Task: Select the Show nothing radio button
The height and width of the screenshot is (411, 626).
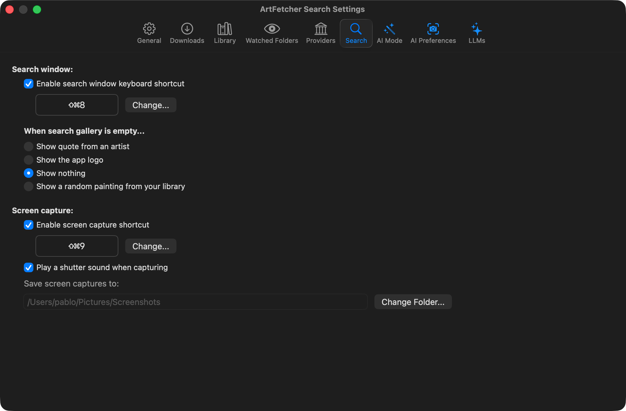Action: pyautogui.click(x=29, y=173)
